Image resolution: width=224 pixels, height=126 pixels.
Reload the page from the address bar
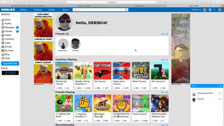(x=156, y=2)
